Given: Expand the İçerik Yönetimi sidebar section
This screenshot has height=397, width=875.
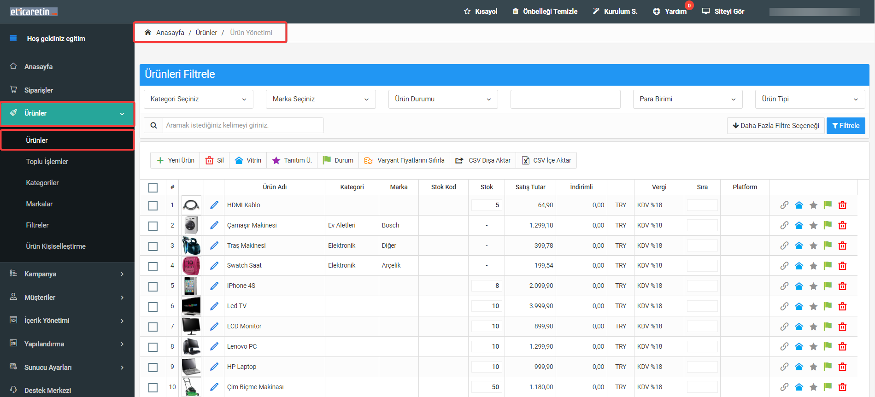Looking at the screenshot, I should pos(67,320).
